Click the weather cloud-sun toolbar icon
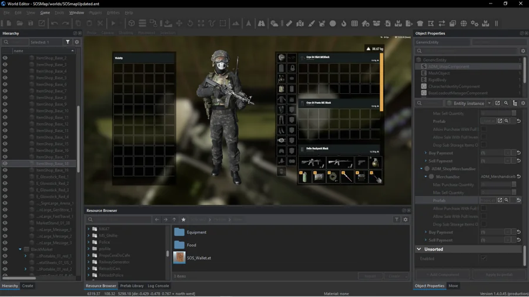Viewport: 529px width, 297px height. [274, 23]
